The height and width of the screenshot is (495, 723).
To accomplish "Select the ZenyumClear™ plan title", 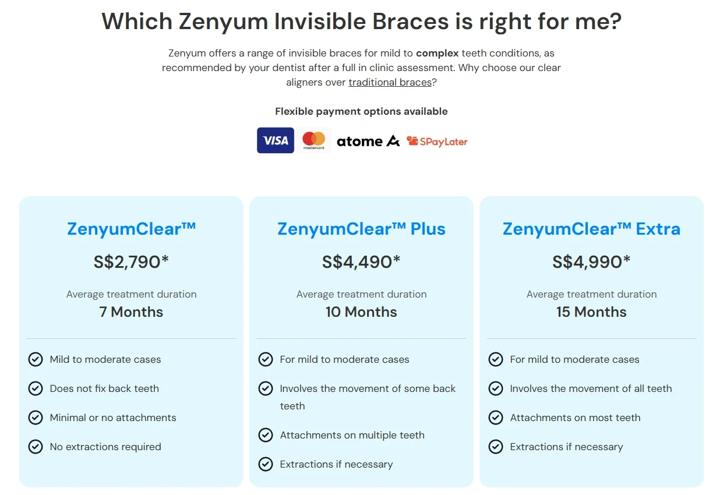I will (x=131, y=229).
